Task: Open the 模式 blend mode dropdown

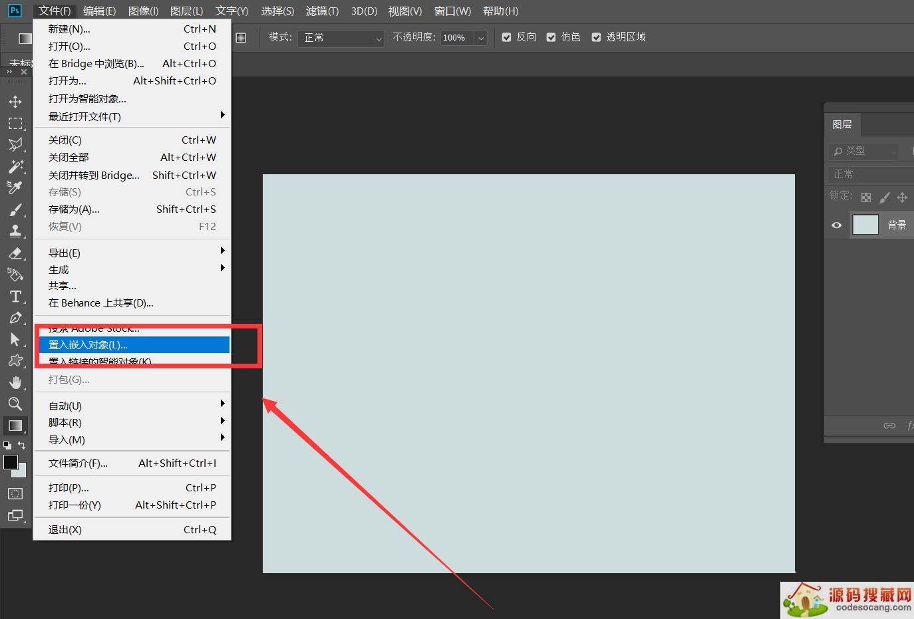Action: click(341, 38)
